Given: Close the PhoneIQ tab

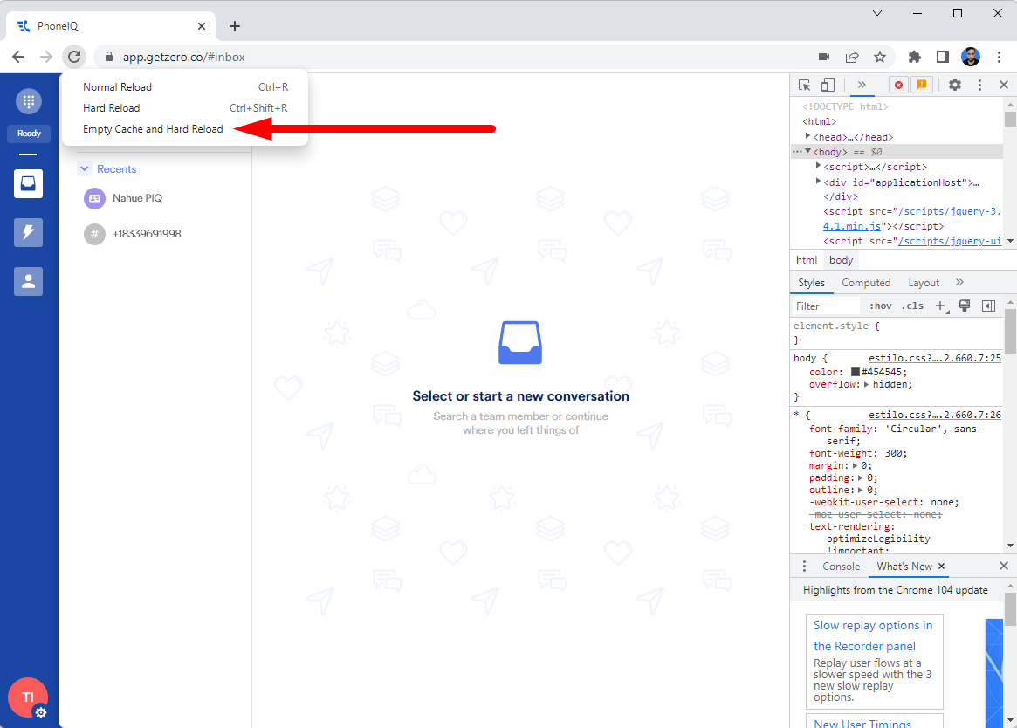Looking at the screenshot, I should pyautogui.click(x=201, y=26).
